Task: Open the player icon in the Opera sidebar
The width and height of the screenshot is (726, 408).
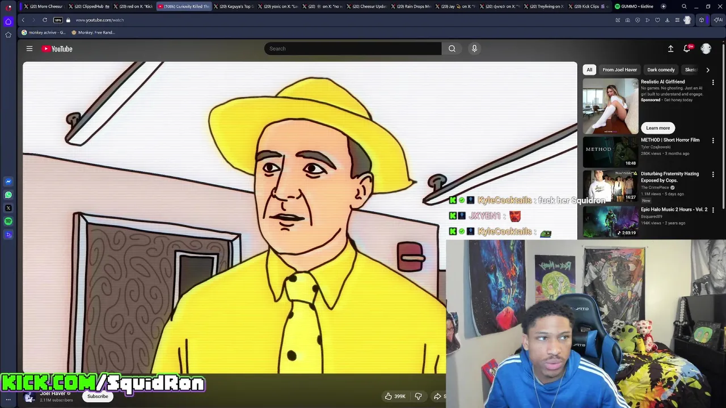Action: (9, 235)
